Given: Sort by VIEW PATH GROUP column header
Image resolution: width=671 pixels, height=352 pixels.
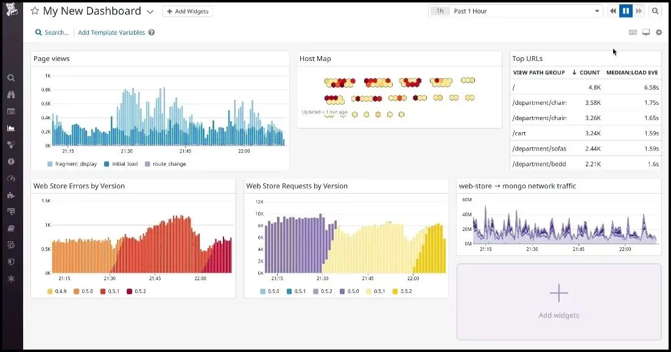Looking at the screenshot, I should [539, 73].
